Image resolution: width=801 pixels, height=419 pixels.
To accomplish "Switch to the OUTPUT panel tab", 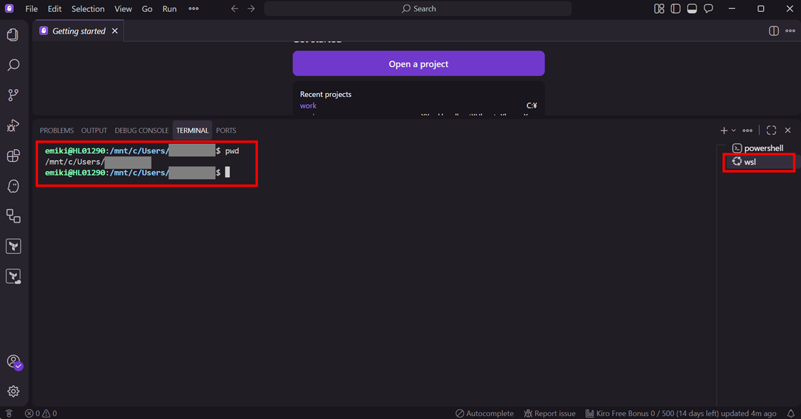I will (94, 131).
